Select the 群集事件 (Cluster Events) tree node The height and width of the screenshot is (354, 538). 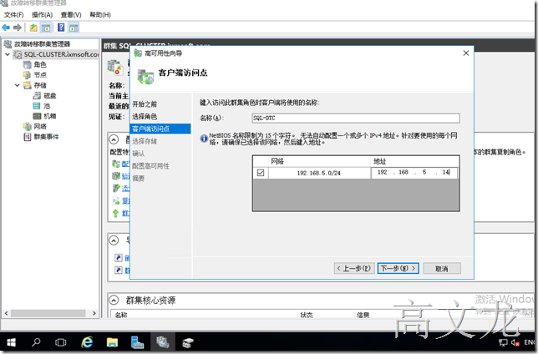pos(46,137)
